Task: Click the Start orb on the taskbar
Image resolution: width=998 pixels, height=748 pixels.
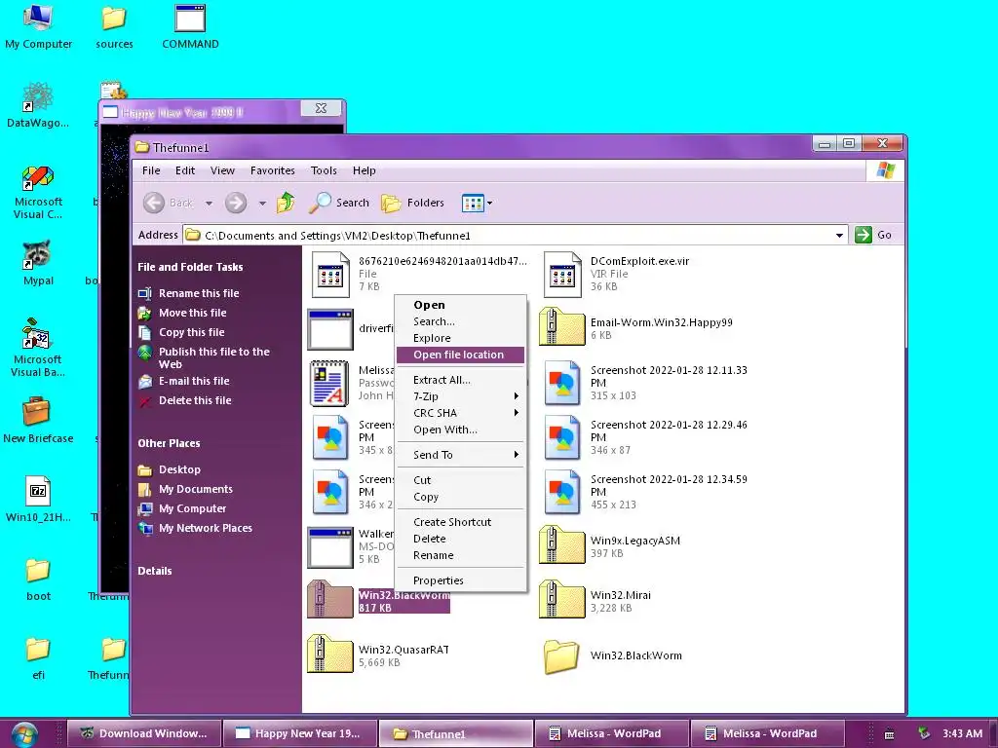Action: (23, 734)
